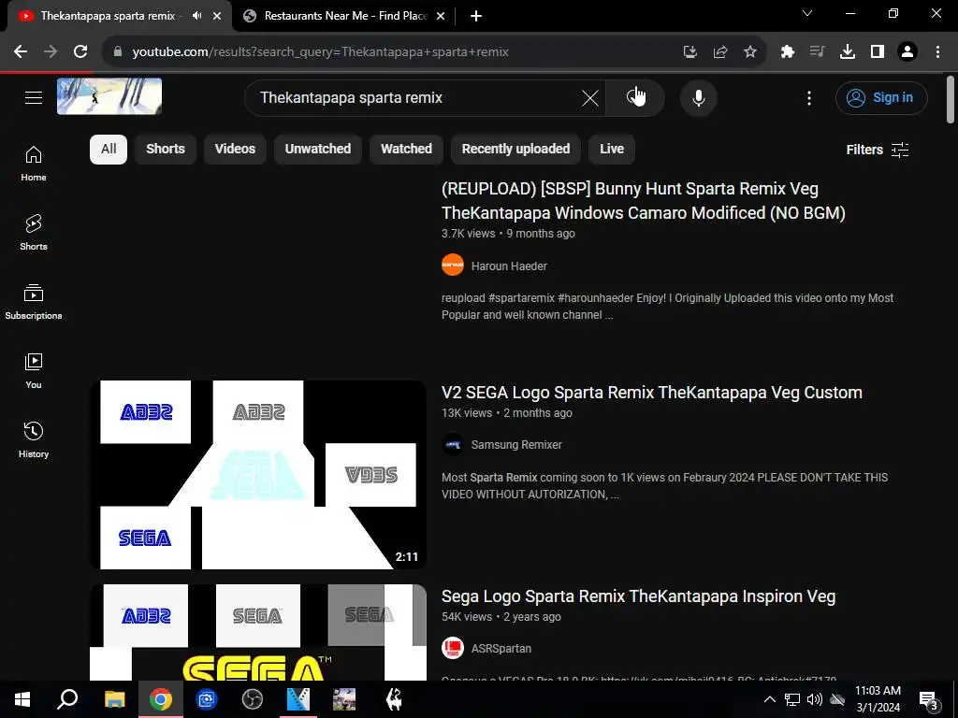The image size is (958, 718).
Task: Open Subscriptions in sidebar
Action: pos(34,302)
